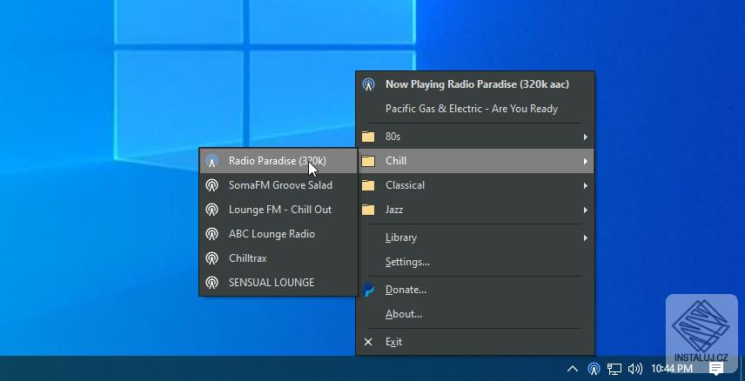Click the 80s folder icon

[x=368, y=137]
